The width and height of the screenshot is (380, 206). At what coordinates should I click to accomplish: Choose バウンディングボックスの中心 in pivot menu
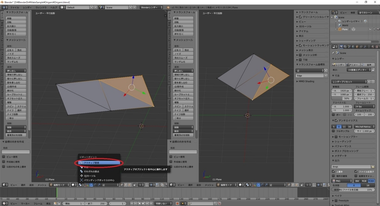click(x=99, y=180)
